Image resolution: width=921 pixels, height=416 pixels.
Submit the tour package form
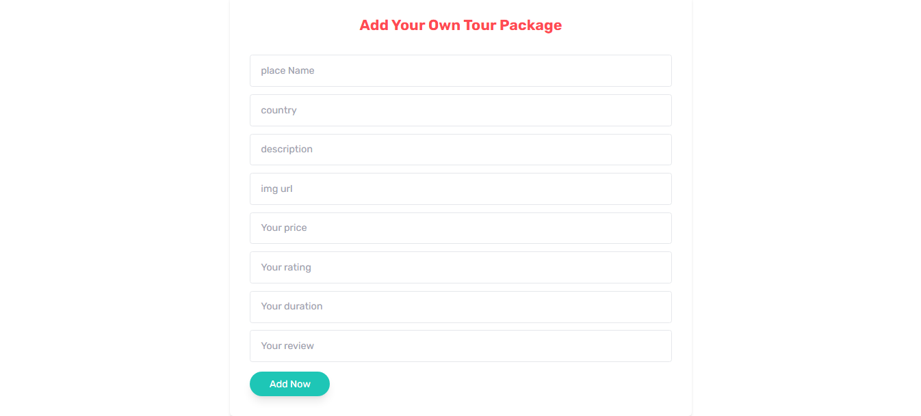click(x=289, y=384)
